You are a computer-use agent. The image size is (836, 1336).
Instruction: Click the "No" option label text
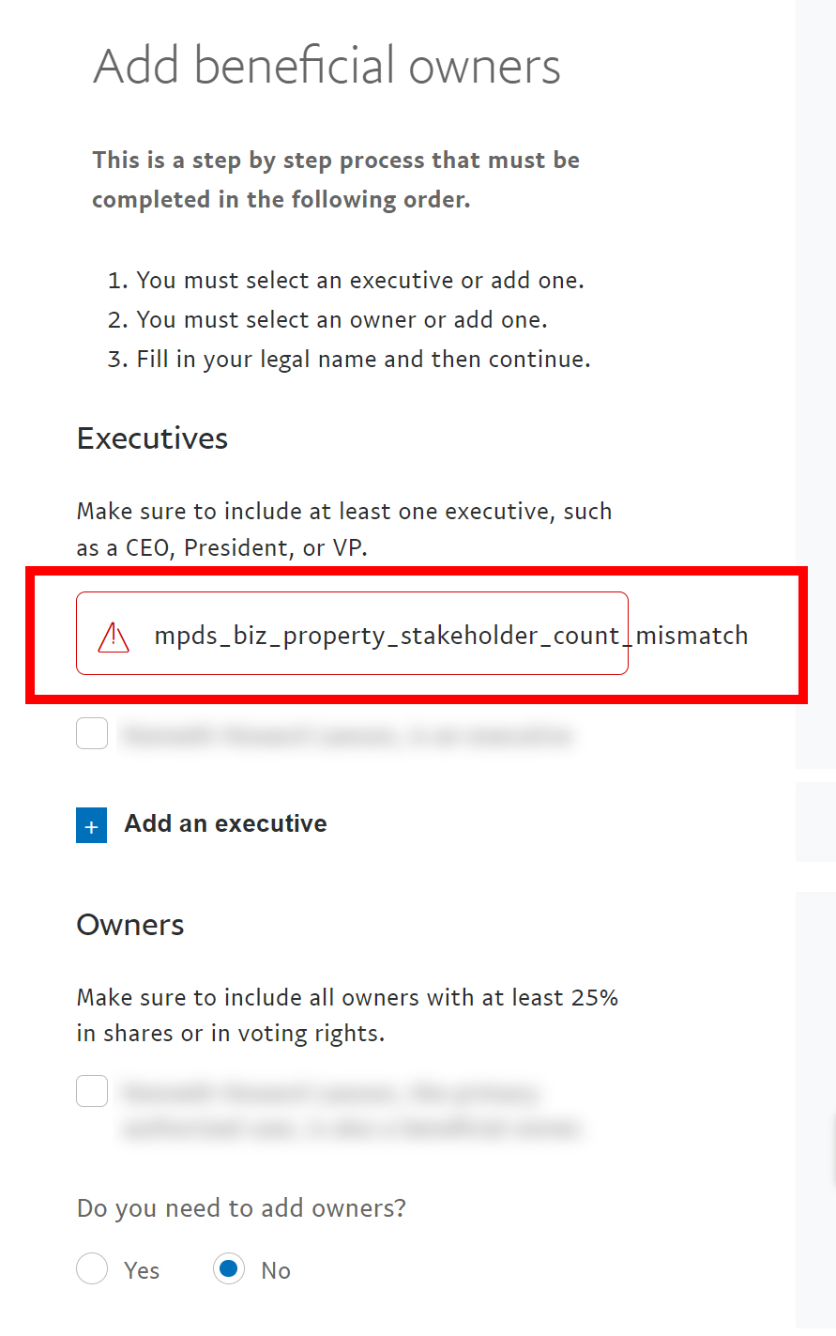pos(276,1270)
